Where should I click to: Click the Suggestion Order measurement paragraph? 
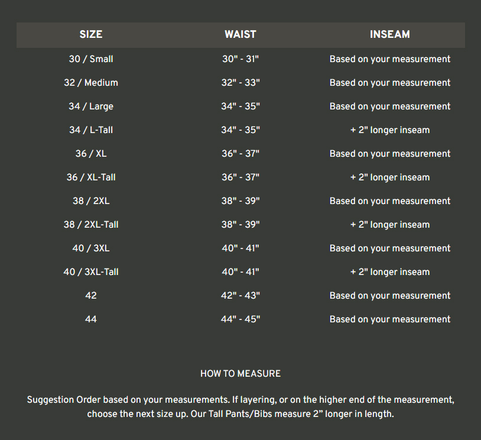coord(240,407)
